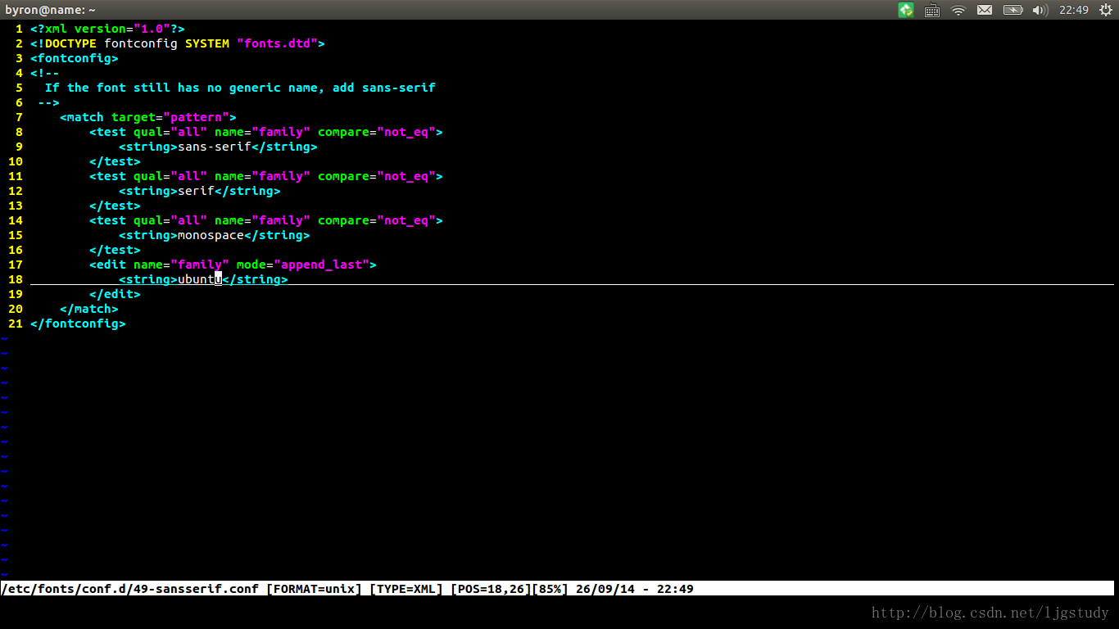
Task: Click [TYPE=XML] in the status line
Action: click(x=406, y=588)
